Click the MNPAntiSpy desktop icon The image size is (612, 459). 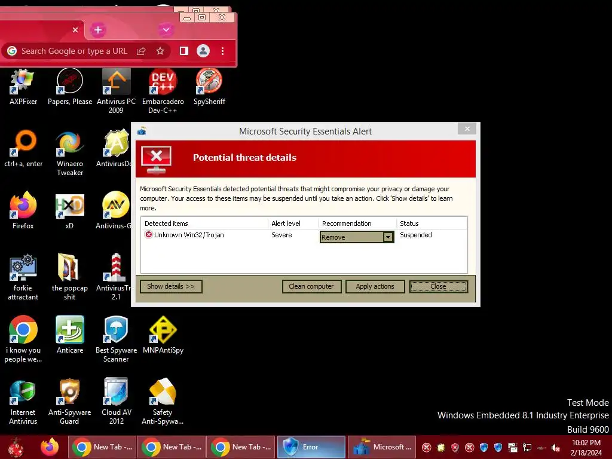[163, 335]
